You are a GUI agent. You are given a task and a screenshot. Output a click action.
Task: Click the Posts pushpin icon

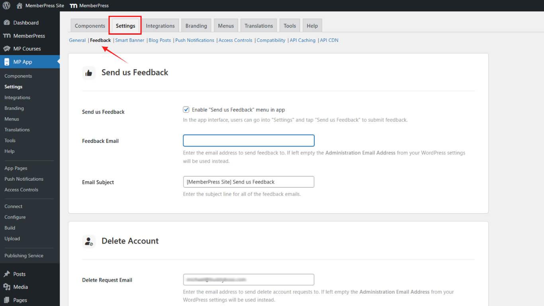coord(7,274)
